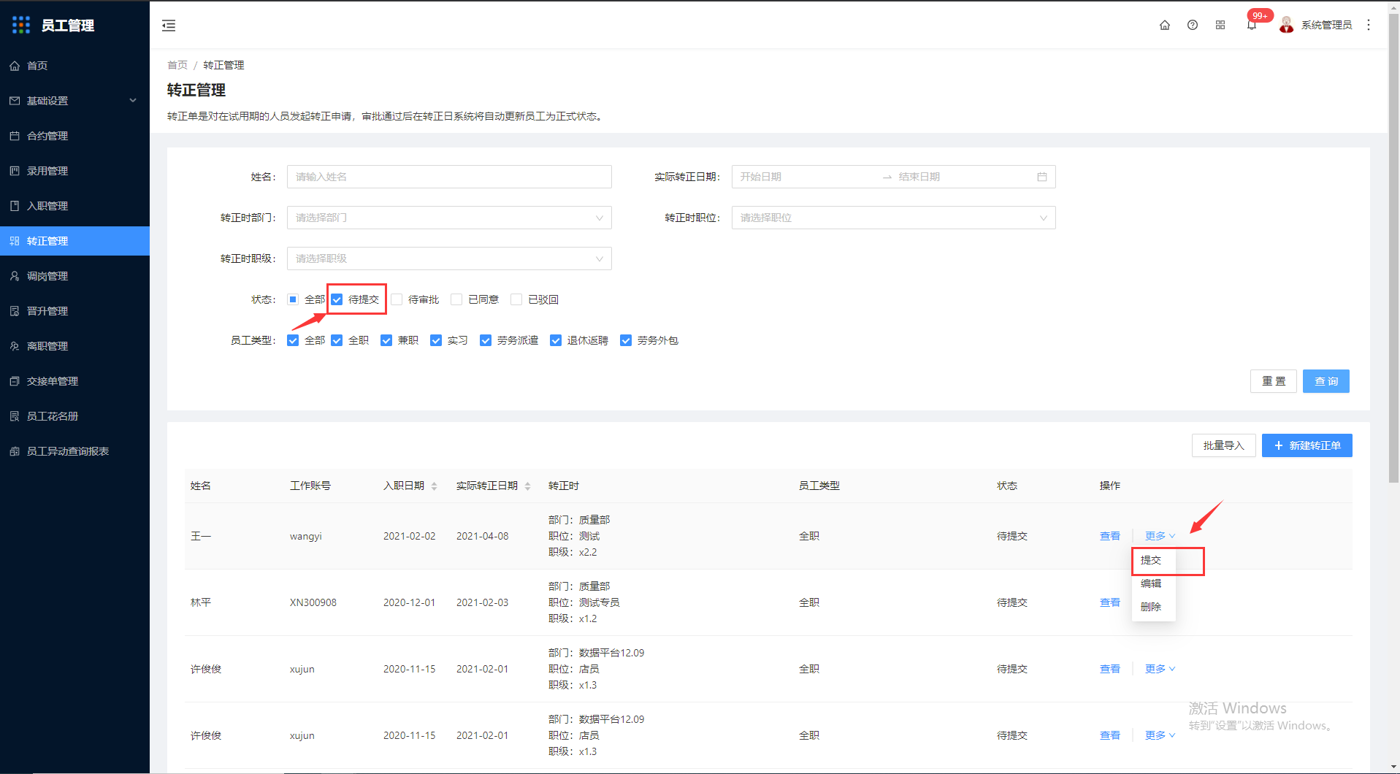Uncheck the 实习 employee type checkbox
Viewport: 1400px width, 774px height.
[x=436, y=340]
